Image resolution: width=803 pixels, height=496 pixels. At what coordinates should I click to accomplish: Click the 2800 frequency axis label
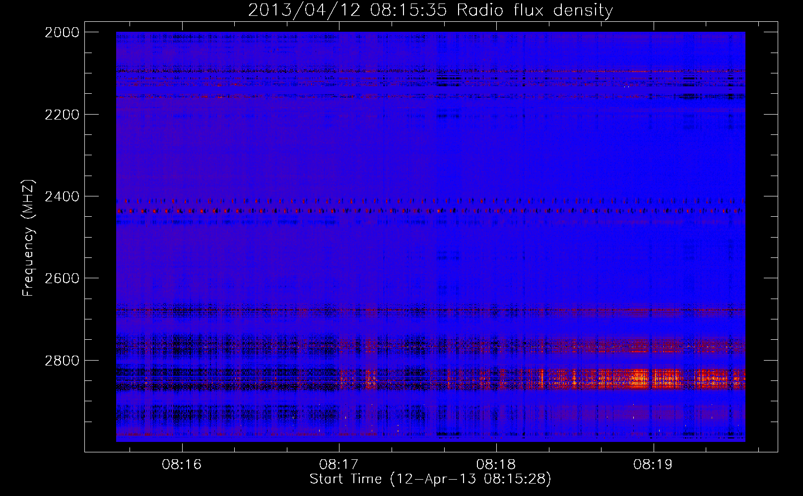coord(62,360)
